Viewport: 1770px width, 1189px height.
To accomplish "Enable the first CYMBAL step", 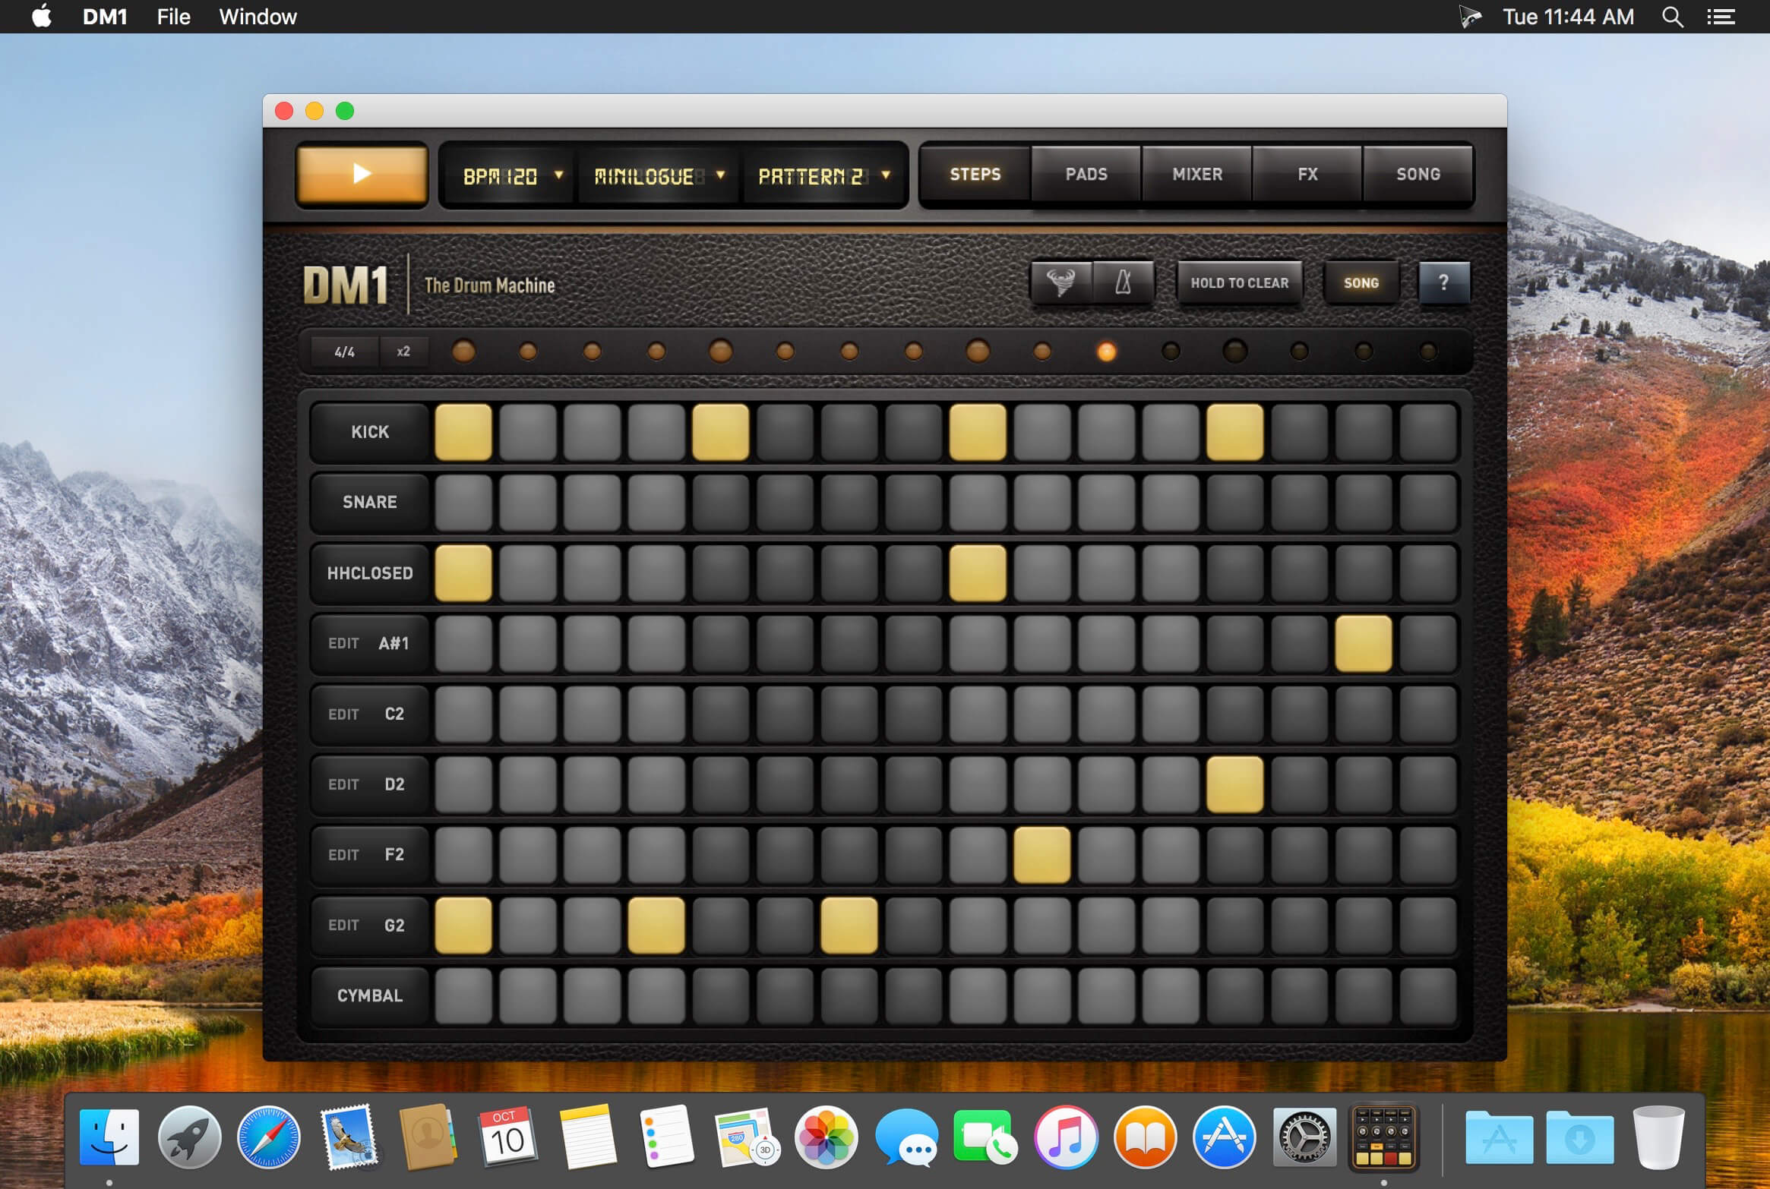I will pos(463,995).
